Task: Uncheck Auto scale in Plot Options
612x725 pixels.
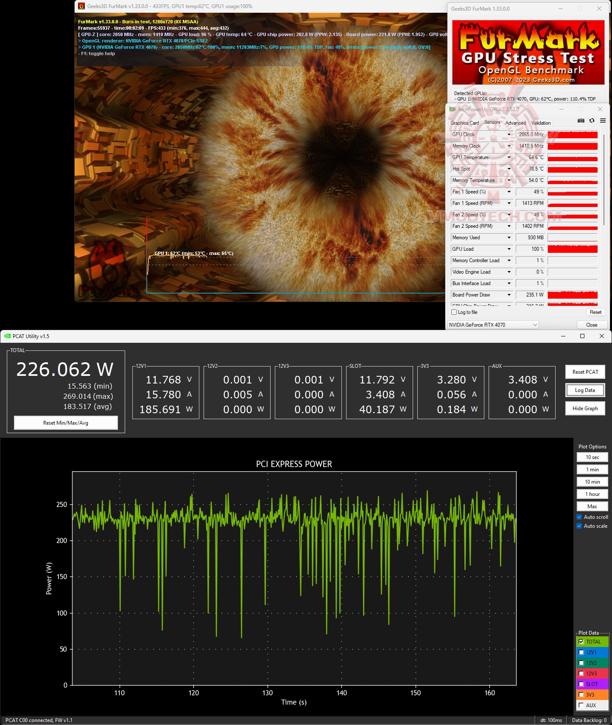Action: (x=579, y=526)
